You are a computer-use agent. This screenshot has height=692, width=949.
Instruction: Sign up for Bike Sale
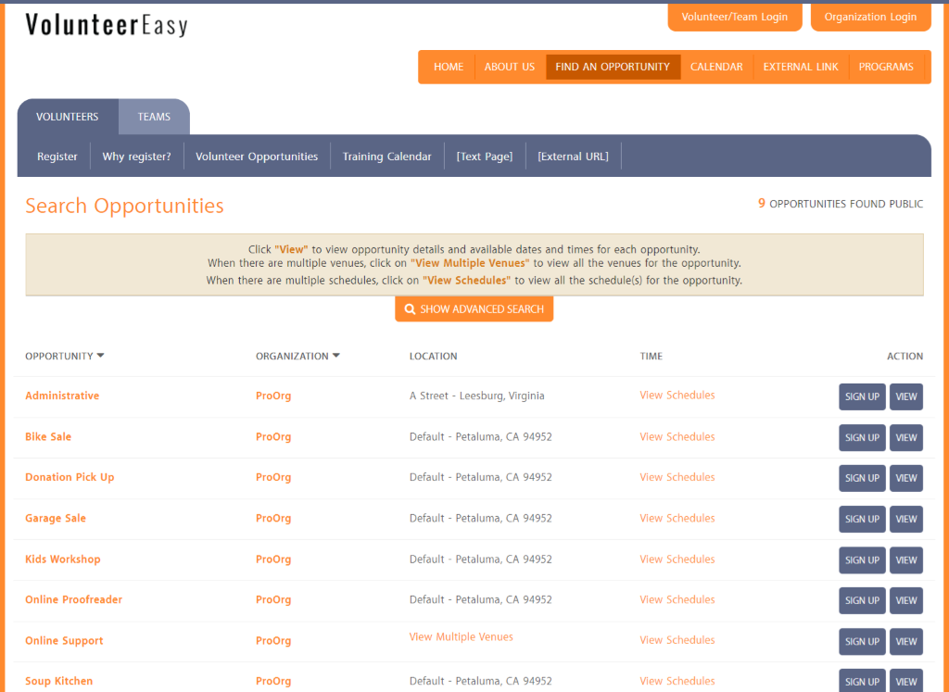862,438
